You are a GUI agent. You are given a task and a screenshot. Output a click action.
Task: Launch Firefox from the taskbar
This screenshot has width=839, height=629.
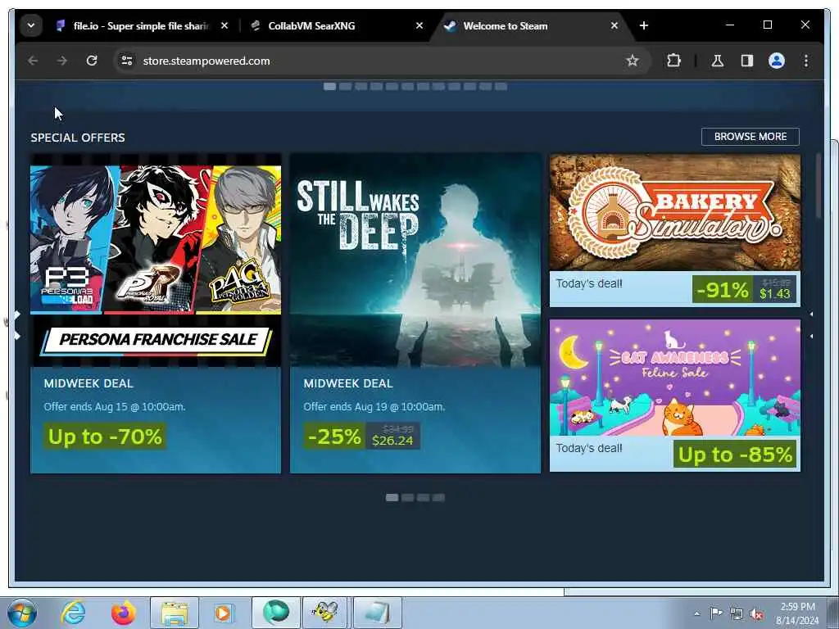(124, 613)
